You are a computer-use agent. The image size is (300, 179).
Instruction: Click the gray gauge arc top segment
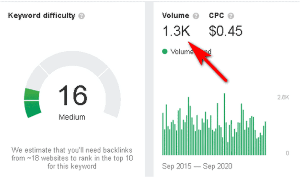74,62
